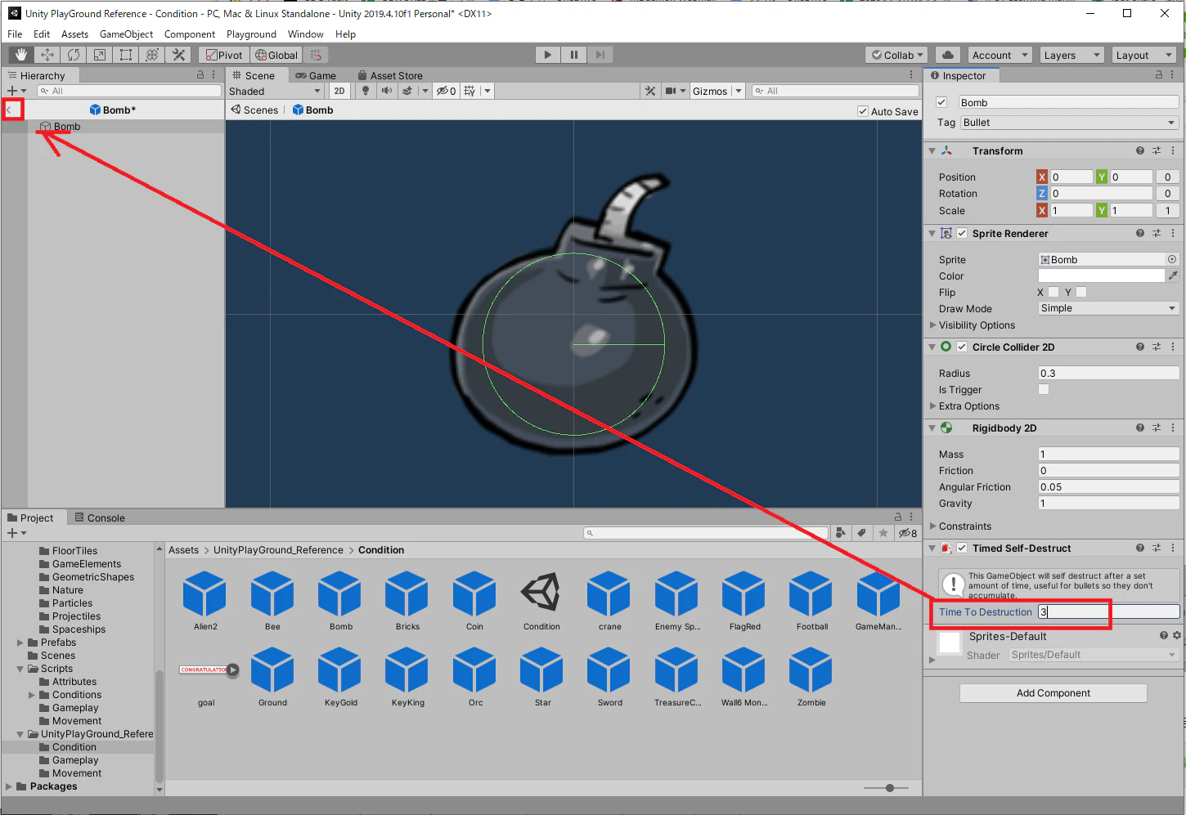Select the Rotate tool

(74, 55)
